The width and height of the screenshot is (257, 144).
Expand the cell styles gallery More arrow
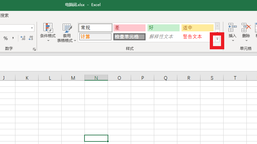click(217, 39)
